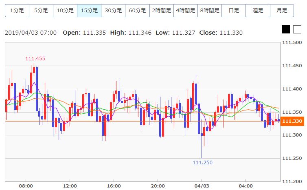Viewport: 307px width, 190px height.
Task: Click the High: 111.346 readout
Action: (131, 33)
